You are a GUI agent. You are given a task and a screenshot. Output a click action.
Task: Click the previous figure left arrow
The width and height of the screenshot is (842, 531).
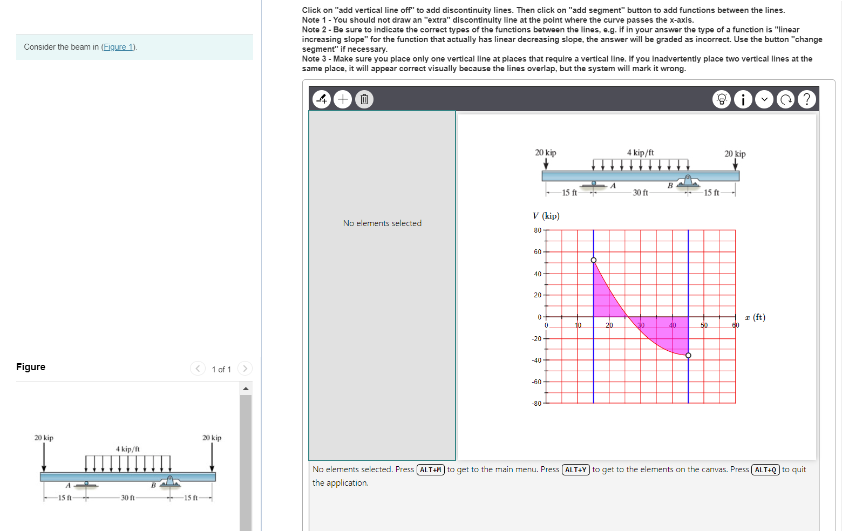point(198,369)
